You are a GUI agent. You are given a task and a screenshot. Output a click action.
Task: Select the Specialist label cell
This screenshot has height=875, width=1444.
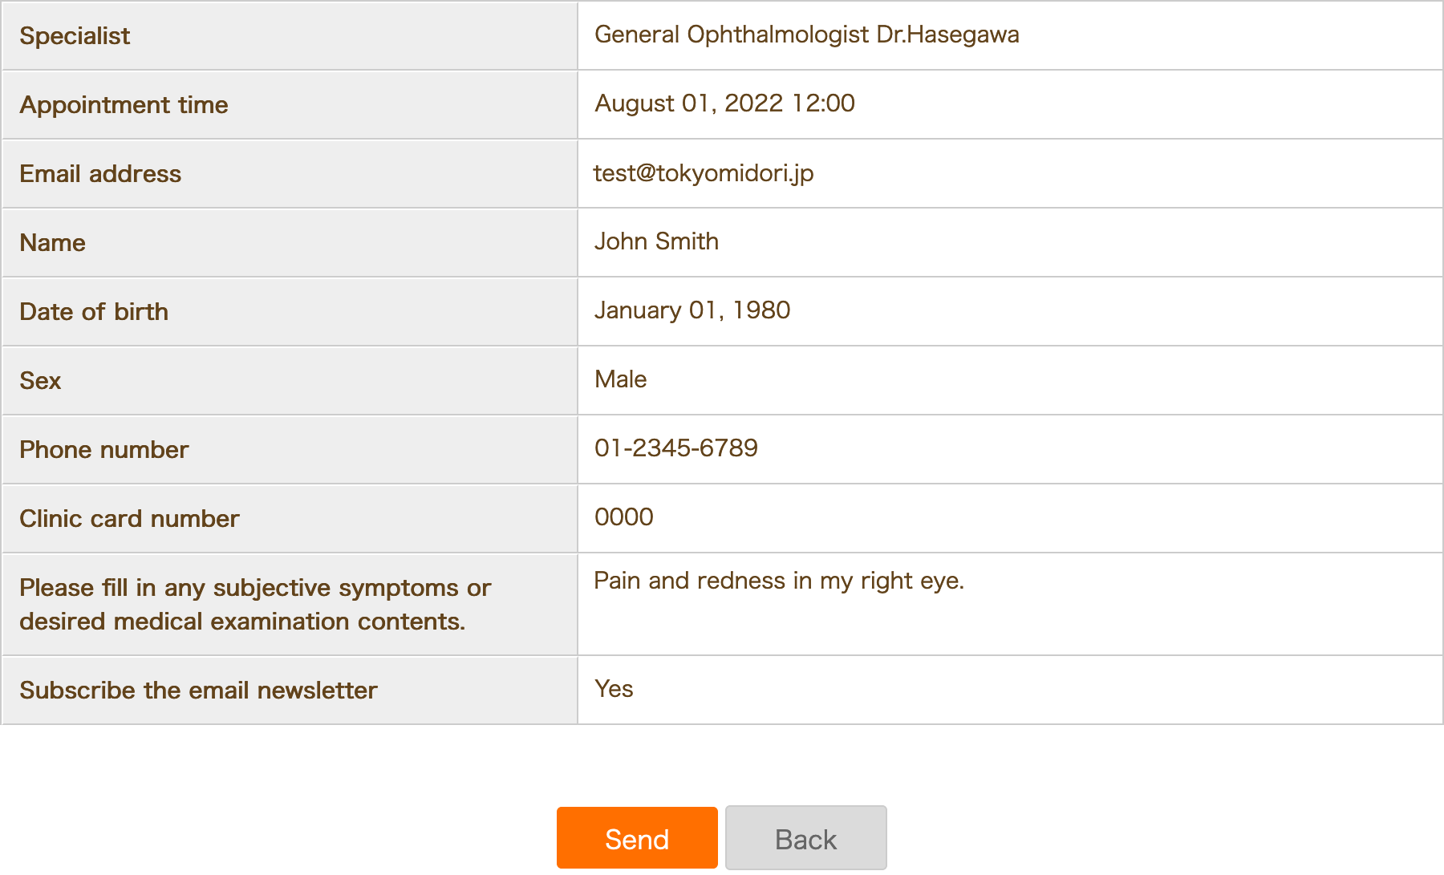tap(290, 36)
